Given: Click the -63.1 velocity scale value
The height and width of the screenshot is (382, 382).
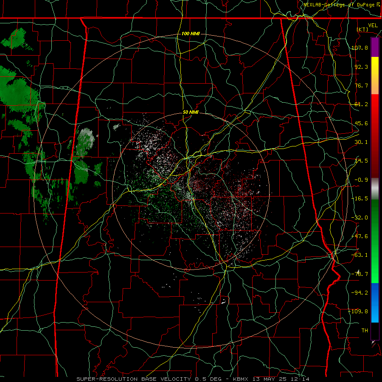Looking at the screenshot, I should (360, 255).
